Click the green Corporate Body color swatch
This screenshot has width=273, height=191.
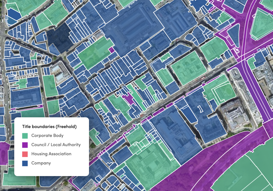25,136
